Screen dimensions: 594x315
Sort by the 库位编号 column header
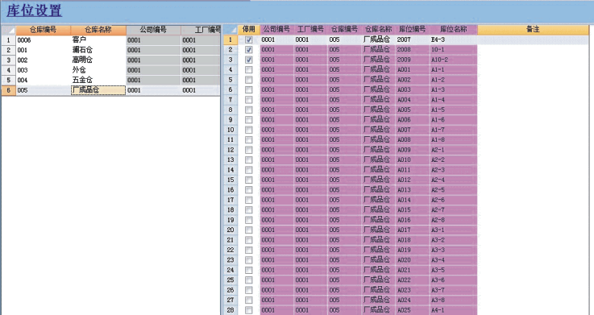(x=413, y=30)
